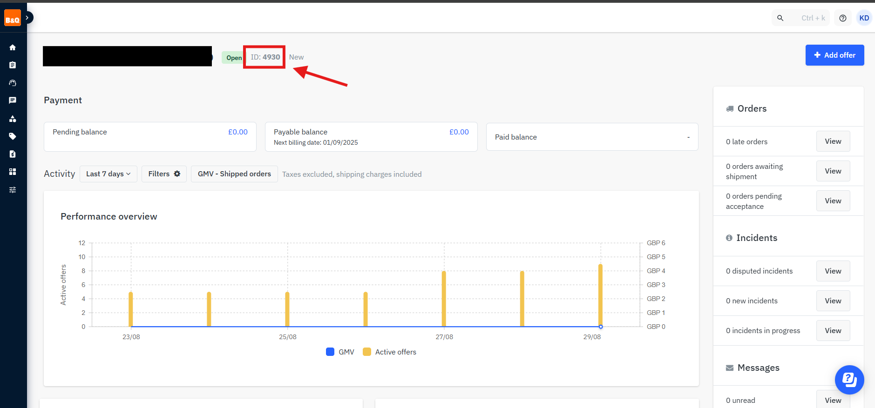Expand the sidebar with the chevron arrow
Screen dimensions: 875x408
pos(27,18)
